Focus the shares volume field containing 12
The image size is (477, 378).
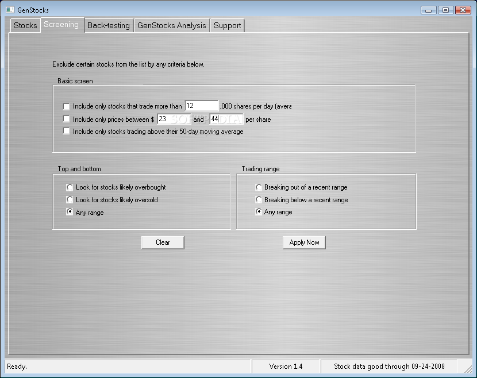click(x=201, y=106)
